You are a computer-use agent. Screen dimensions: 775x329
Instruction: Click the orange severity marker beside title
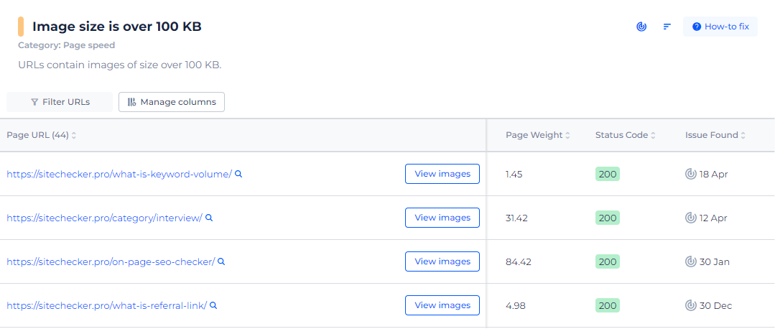(x=21, y=27)
